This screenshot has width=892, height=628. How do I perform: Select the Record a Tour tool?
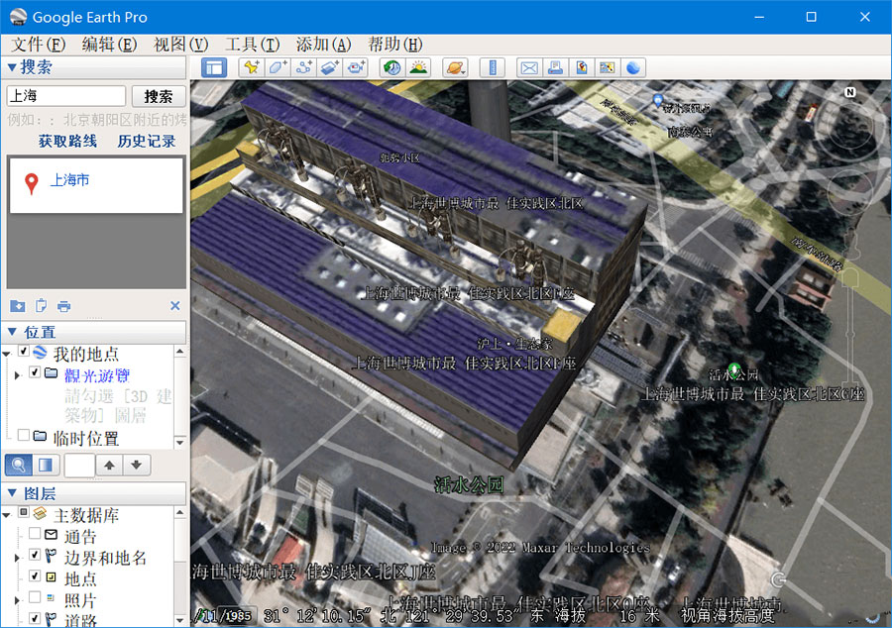tap(354, 67)
